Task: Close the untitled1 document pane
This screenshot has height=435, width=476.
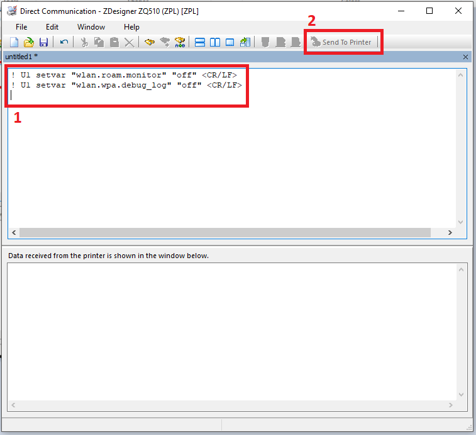Action: point(465,57)
